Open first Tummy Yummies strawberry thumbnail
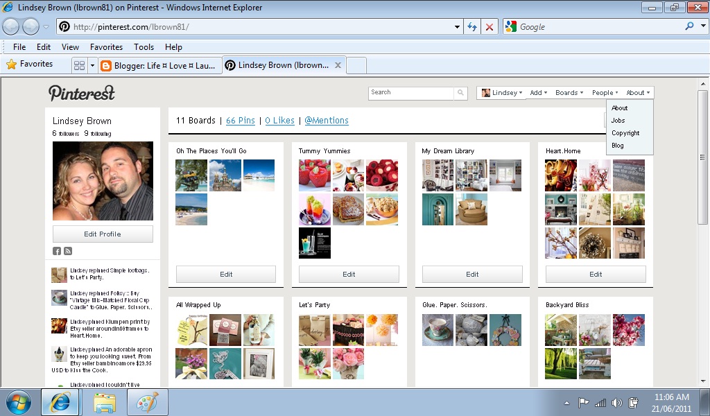Screen dimensions: 710x416 click(x=314, y=175)
